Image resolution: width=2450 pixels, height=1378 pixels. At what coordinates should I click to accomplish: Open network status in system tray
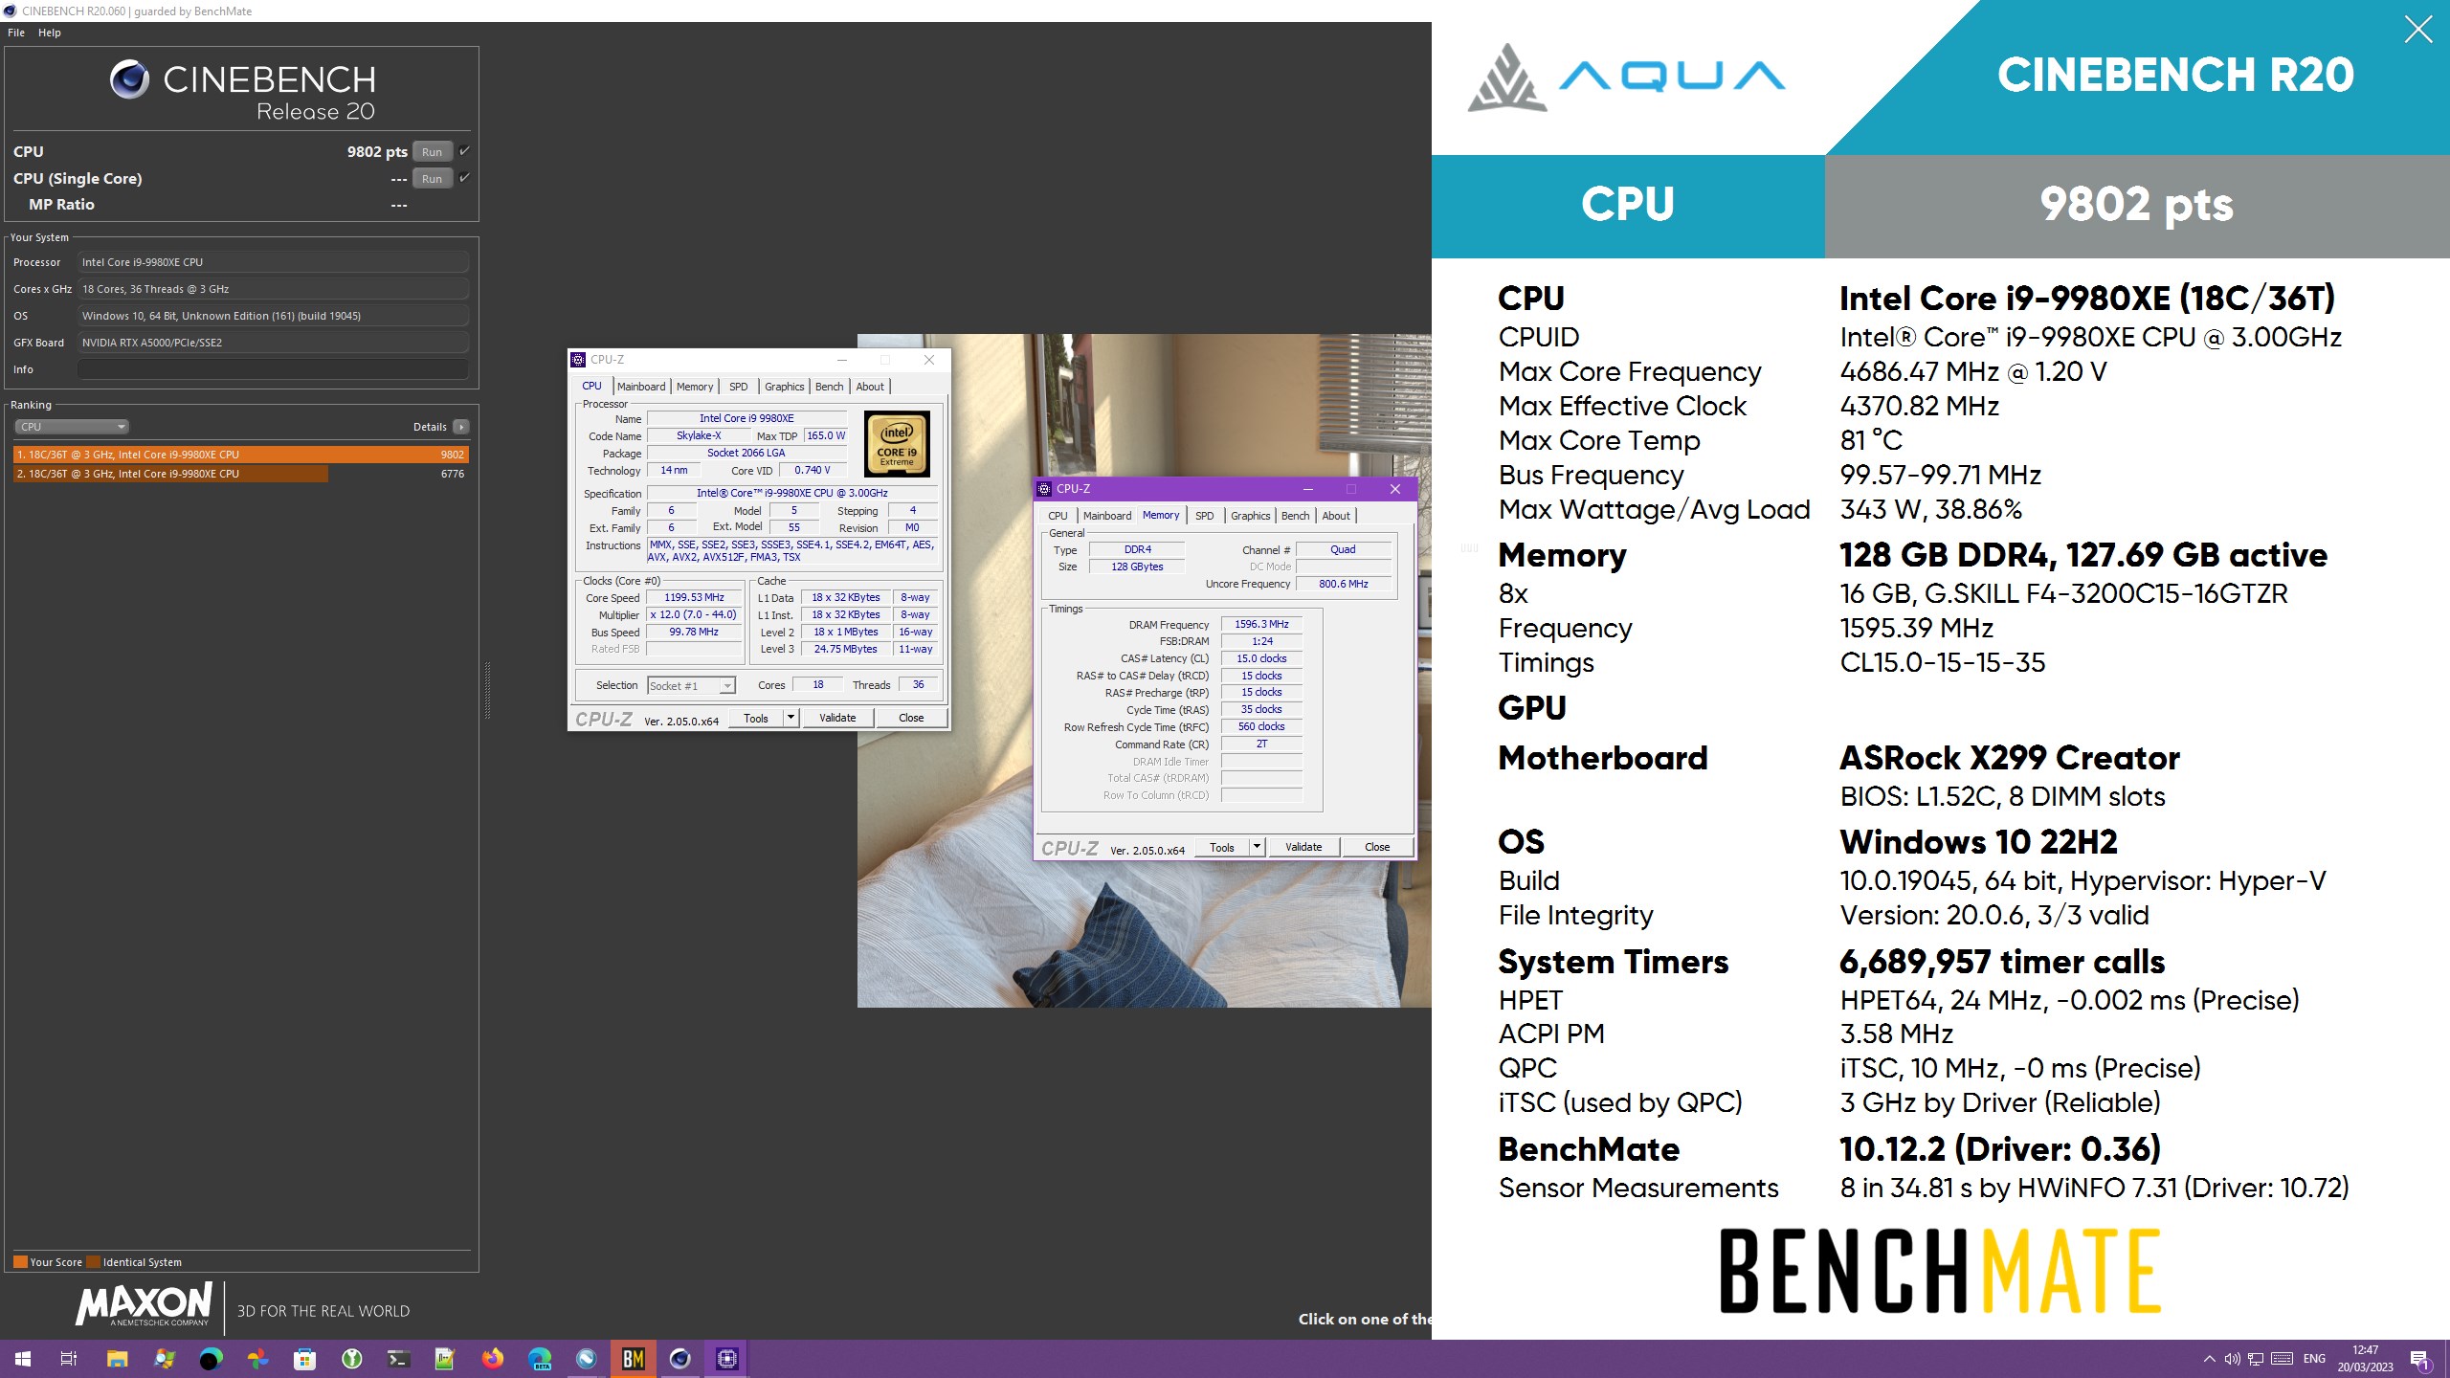2256,1359
